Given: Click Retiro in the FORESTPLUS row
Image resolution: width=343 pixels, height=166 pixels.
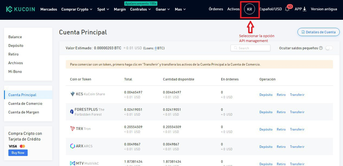Looking at the screenshot, I should [281, 112].
